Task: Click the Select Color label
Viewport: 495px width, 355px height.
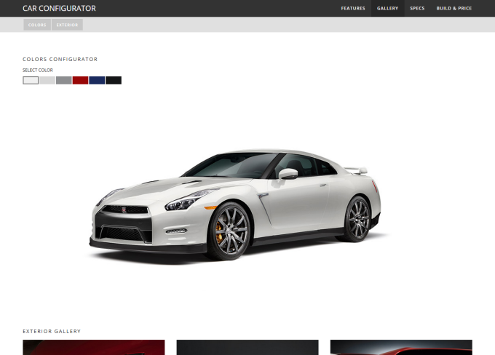Action: 38,70
